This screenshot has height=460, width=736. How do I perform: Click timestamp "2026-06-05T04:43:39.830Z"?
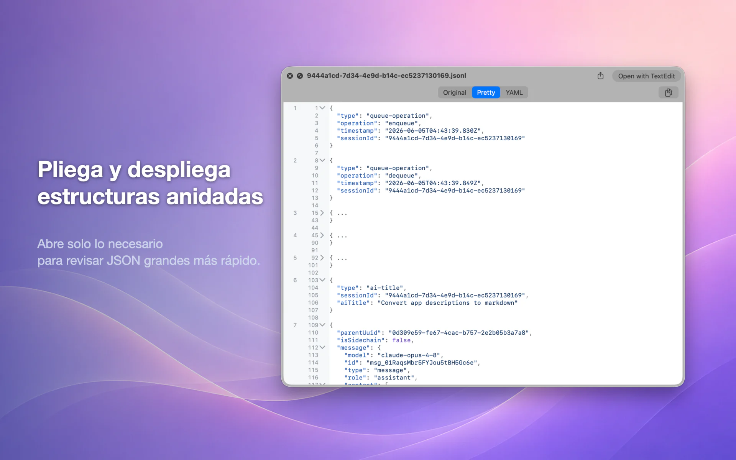point(433,131)
